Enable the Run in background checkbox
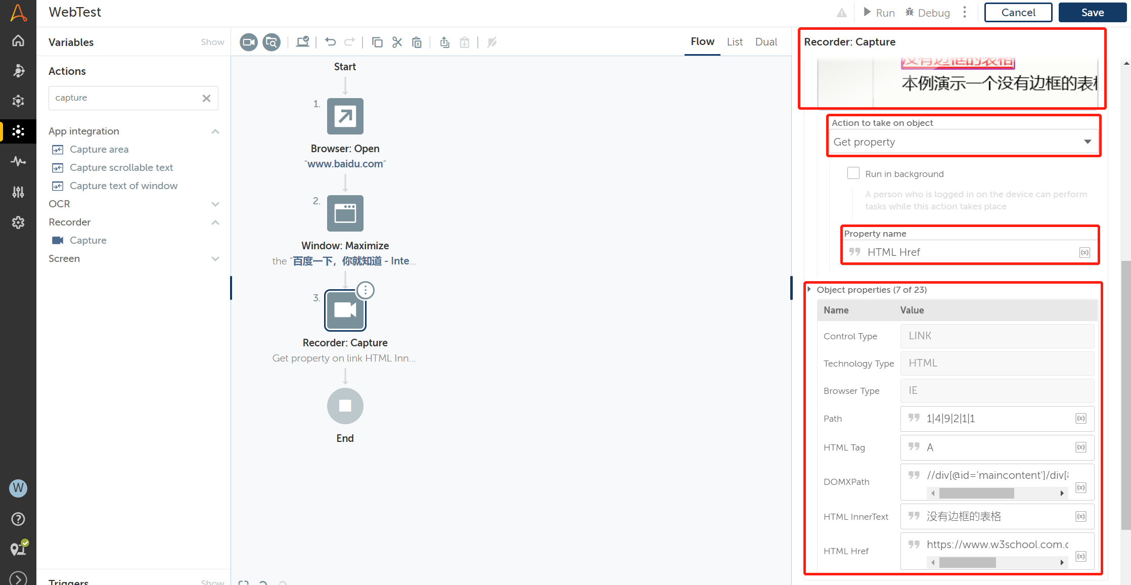Viewport: 1131px width, 585px height. pos(853,173)
